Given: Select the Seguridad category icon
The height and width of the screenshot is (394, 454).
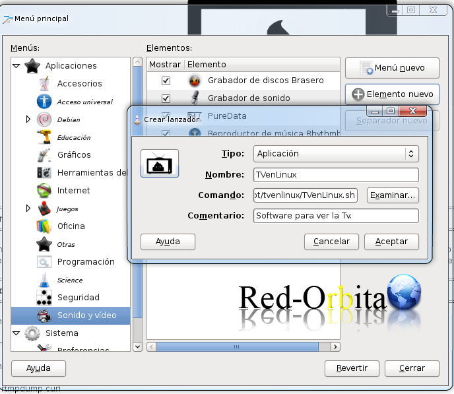Looking at the screenshot, I should coord(44,298).
